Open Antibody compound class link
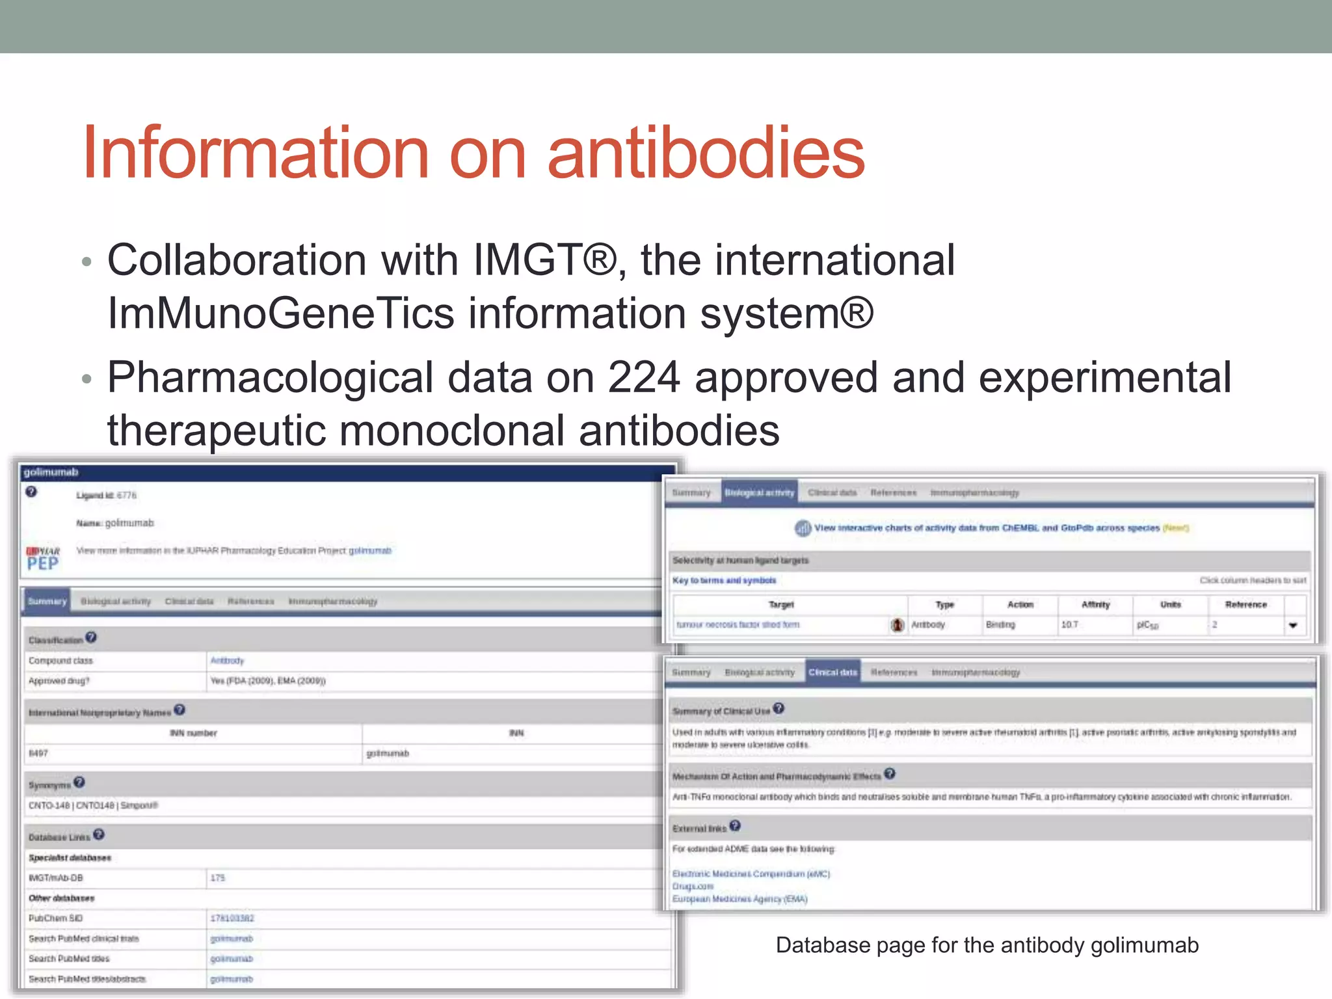Viewport: 1332px width, 999px height. [x=227, y=661]
